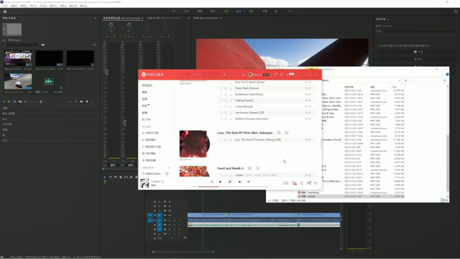
Task: Toggle solo on first audio mixer channel
Action: [x=111, y=37]
